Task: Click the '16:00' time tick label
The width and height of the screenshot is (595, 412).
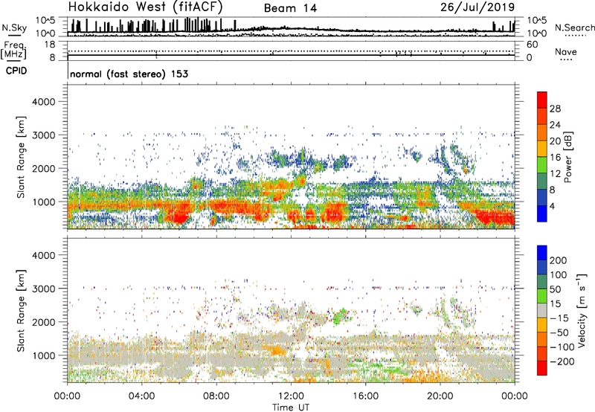Action: (365, 396)
